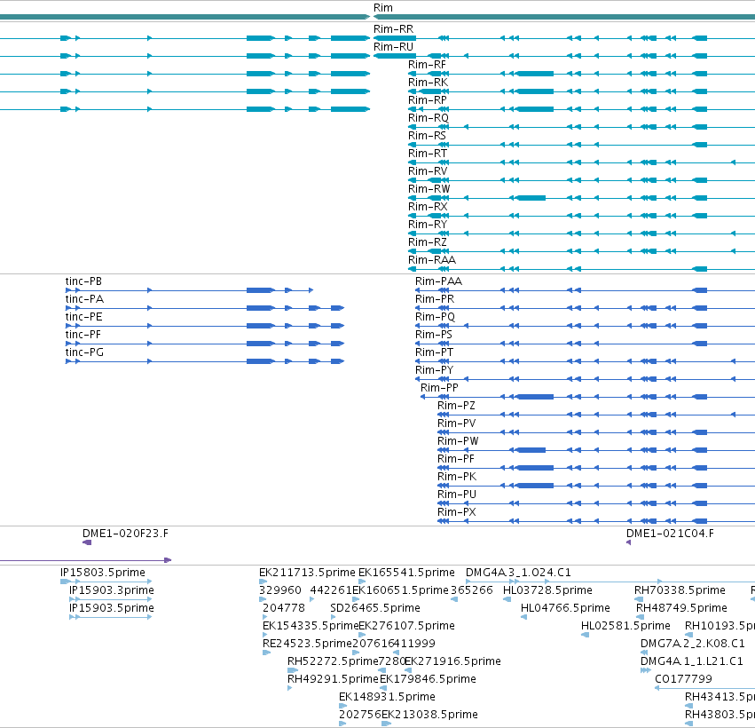Select the Rim-RP transcript label
The height and width of the screenshot is (728, 755).
click(x=428, y=100)
